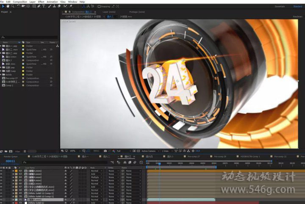This screenshot has width=305, height=204.
Task: Select the Rectangle shape tool
Action: tap(33, 6)
